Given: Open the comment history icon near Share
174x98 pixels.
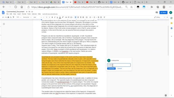Looking at the screenshot, I should point(157,13).
